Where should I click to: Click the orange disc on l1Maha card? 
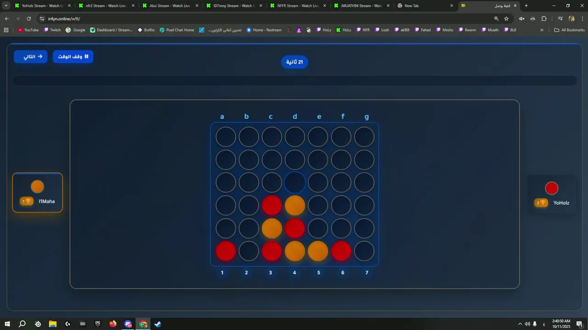(37, 187)
